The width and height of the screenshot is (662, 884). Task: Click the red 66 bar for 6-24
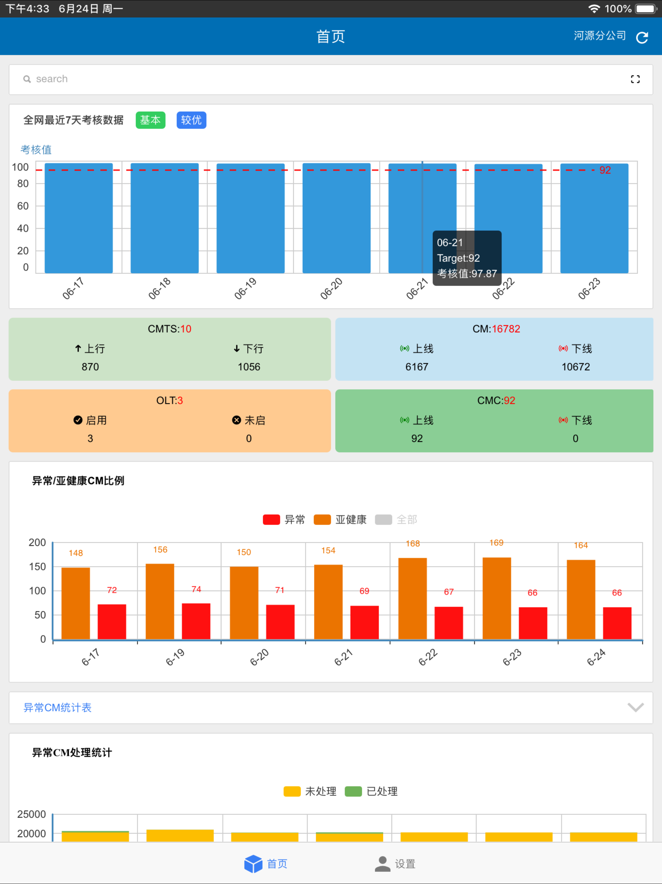[x=617, y=624]
